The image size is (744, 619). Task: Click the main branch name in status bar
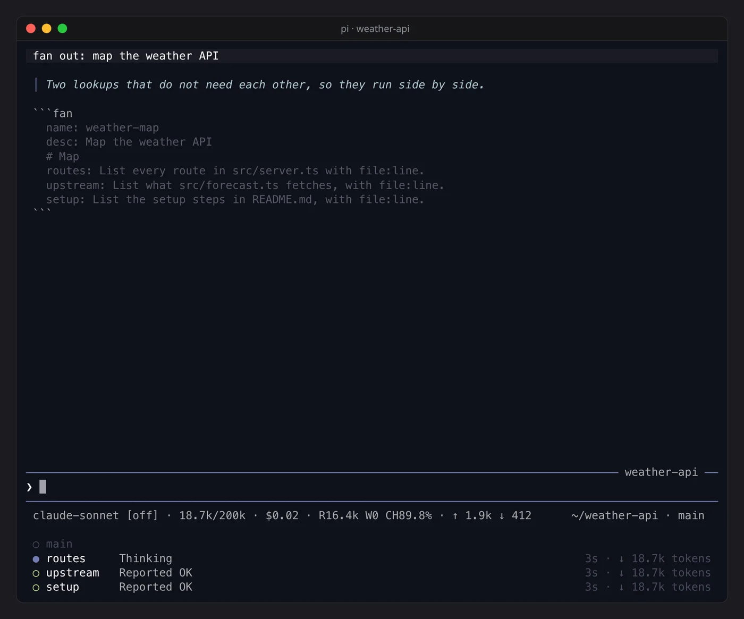coord(691,515)
